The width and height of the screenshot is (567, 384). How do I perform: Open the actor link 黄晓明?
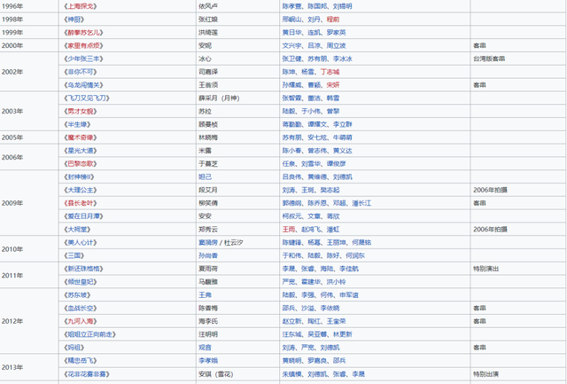tap(291, 360)
